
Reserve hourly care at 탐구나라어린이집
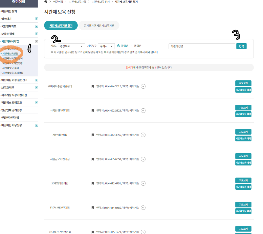coord(243,211)
